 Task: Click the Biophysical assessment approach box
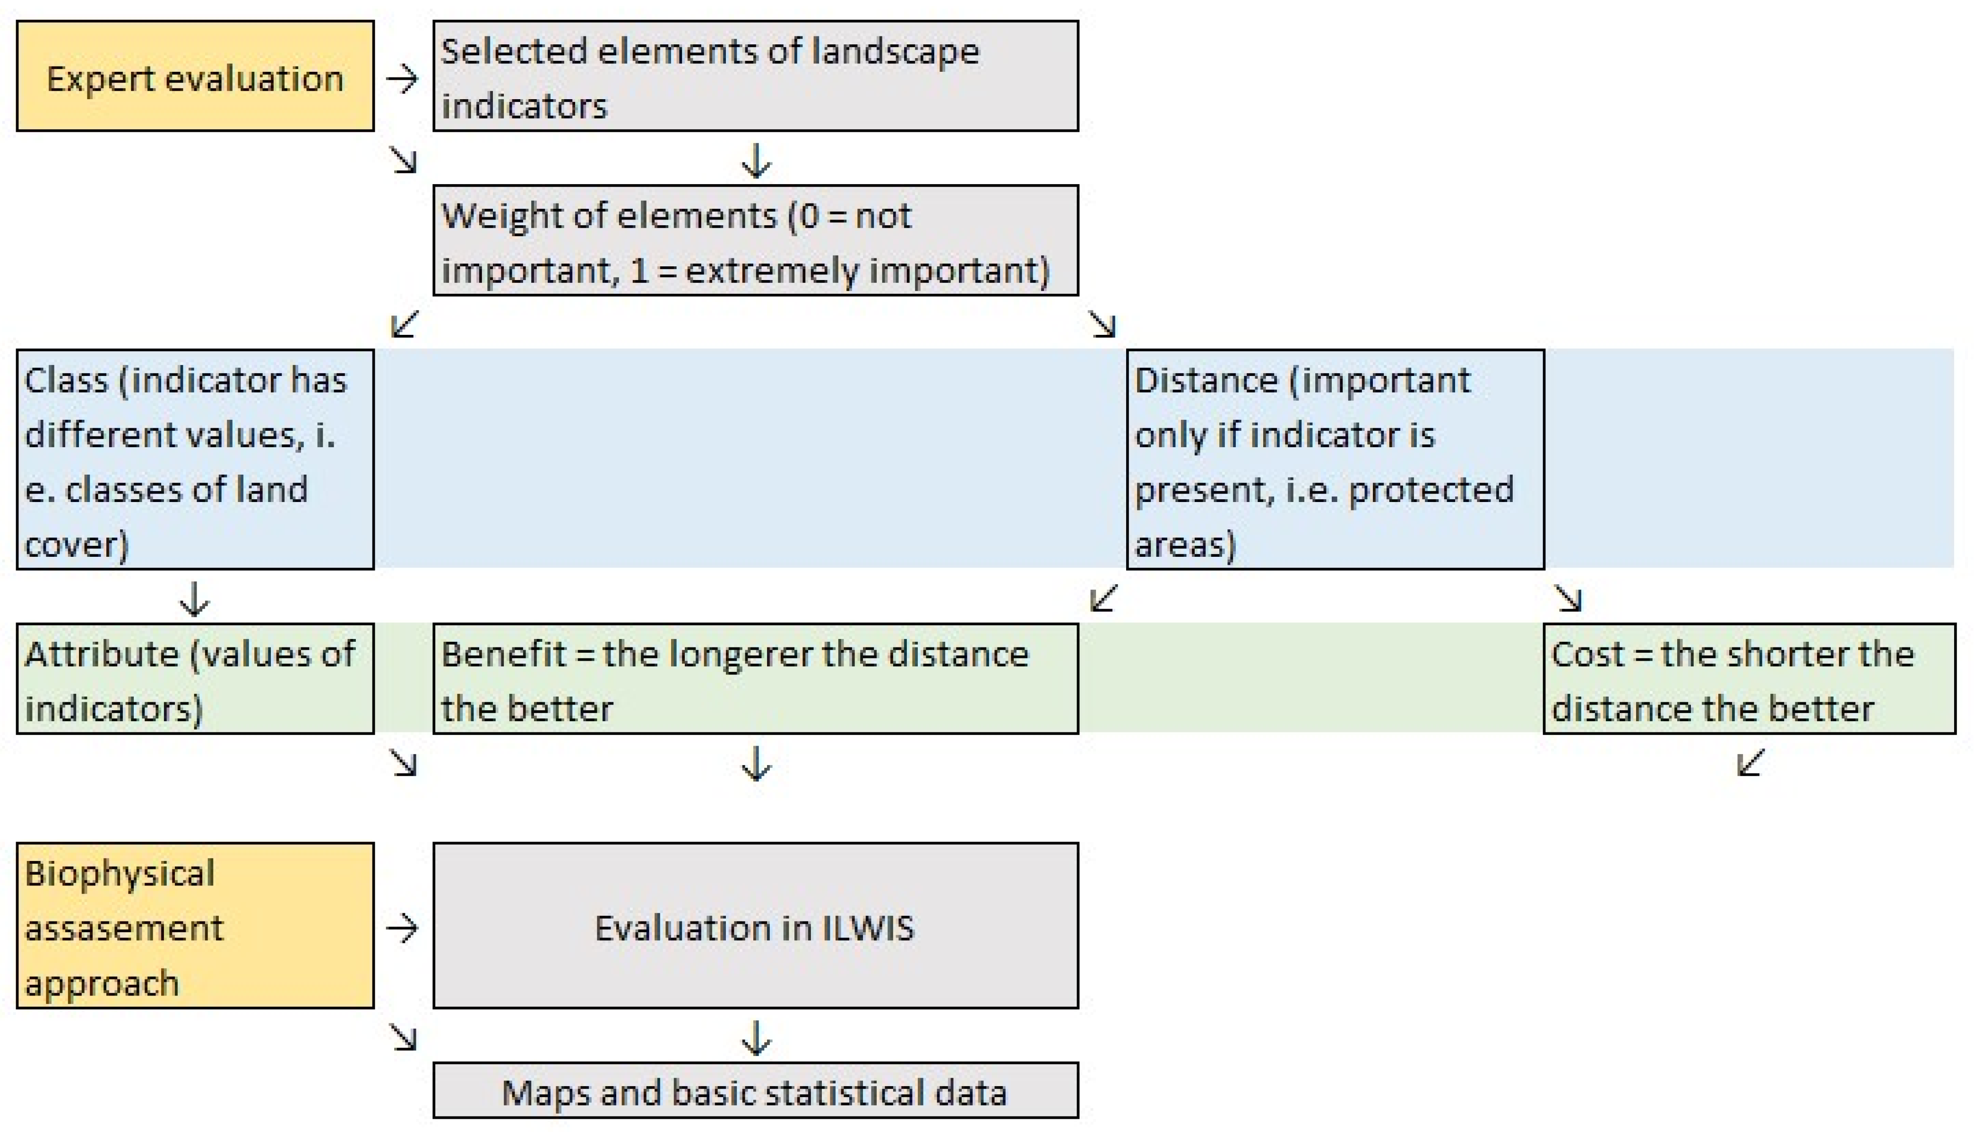pyautogui.click(x=195, y=925)
